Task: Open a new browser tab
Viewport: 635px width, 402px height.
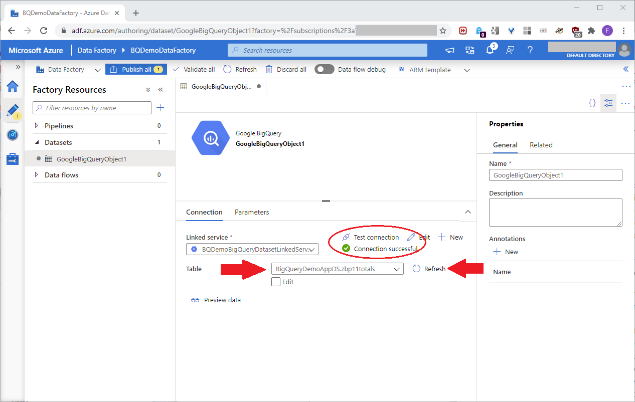Action: tap(136, 13)
